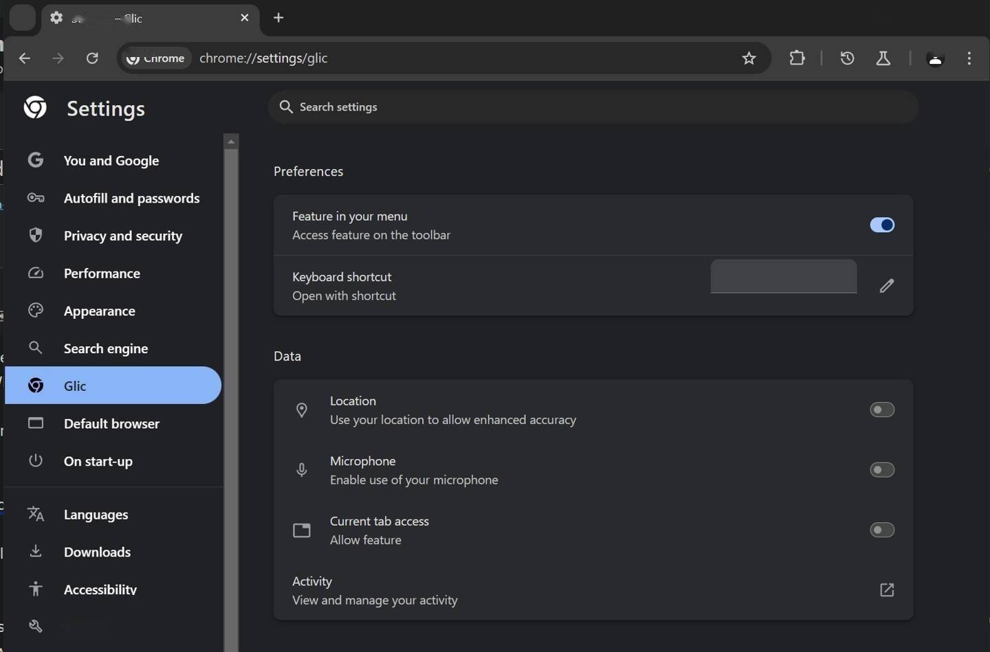990x652 pixels.
Task: Click the tab search button at top left
Action: click(x=22, y=18)
